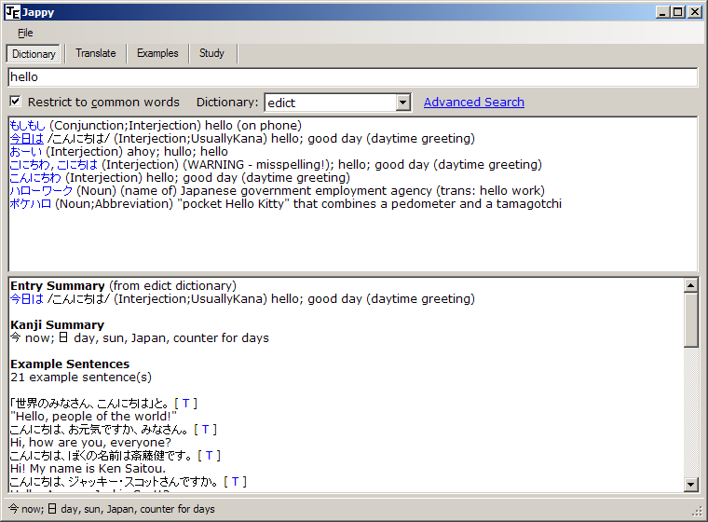Image resolution: width=708 pixels, height=522 pixels.
Task: Click scroll up arrow in details pane
Action: click(x=690, y=282)
